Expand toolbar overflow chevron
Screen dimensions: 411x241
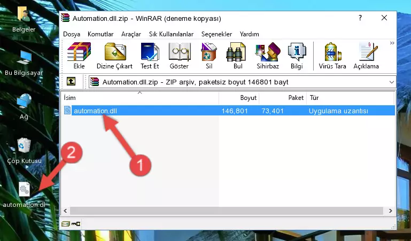tap(392, 43)
